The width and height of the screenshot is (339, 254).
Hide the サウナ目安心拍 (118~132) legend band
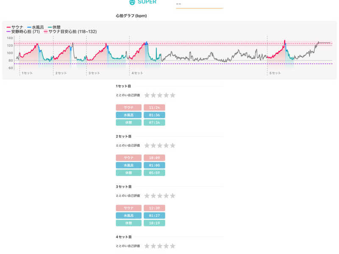coord(70,32)
